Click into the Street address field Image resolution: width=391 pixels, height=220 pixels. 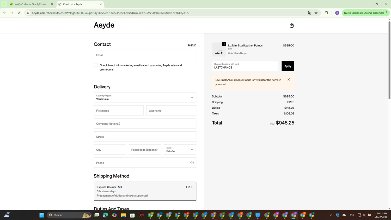(145, 137)
